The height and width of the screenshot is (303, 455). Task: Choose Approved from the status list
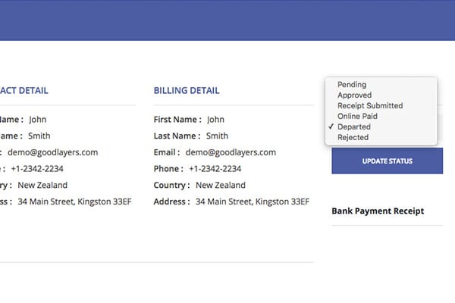354,95
